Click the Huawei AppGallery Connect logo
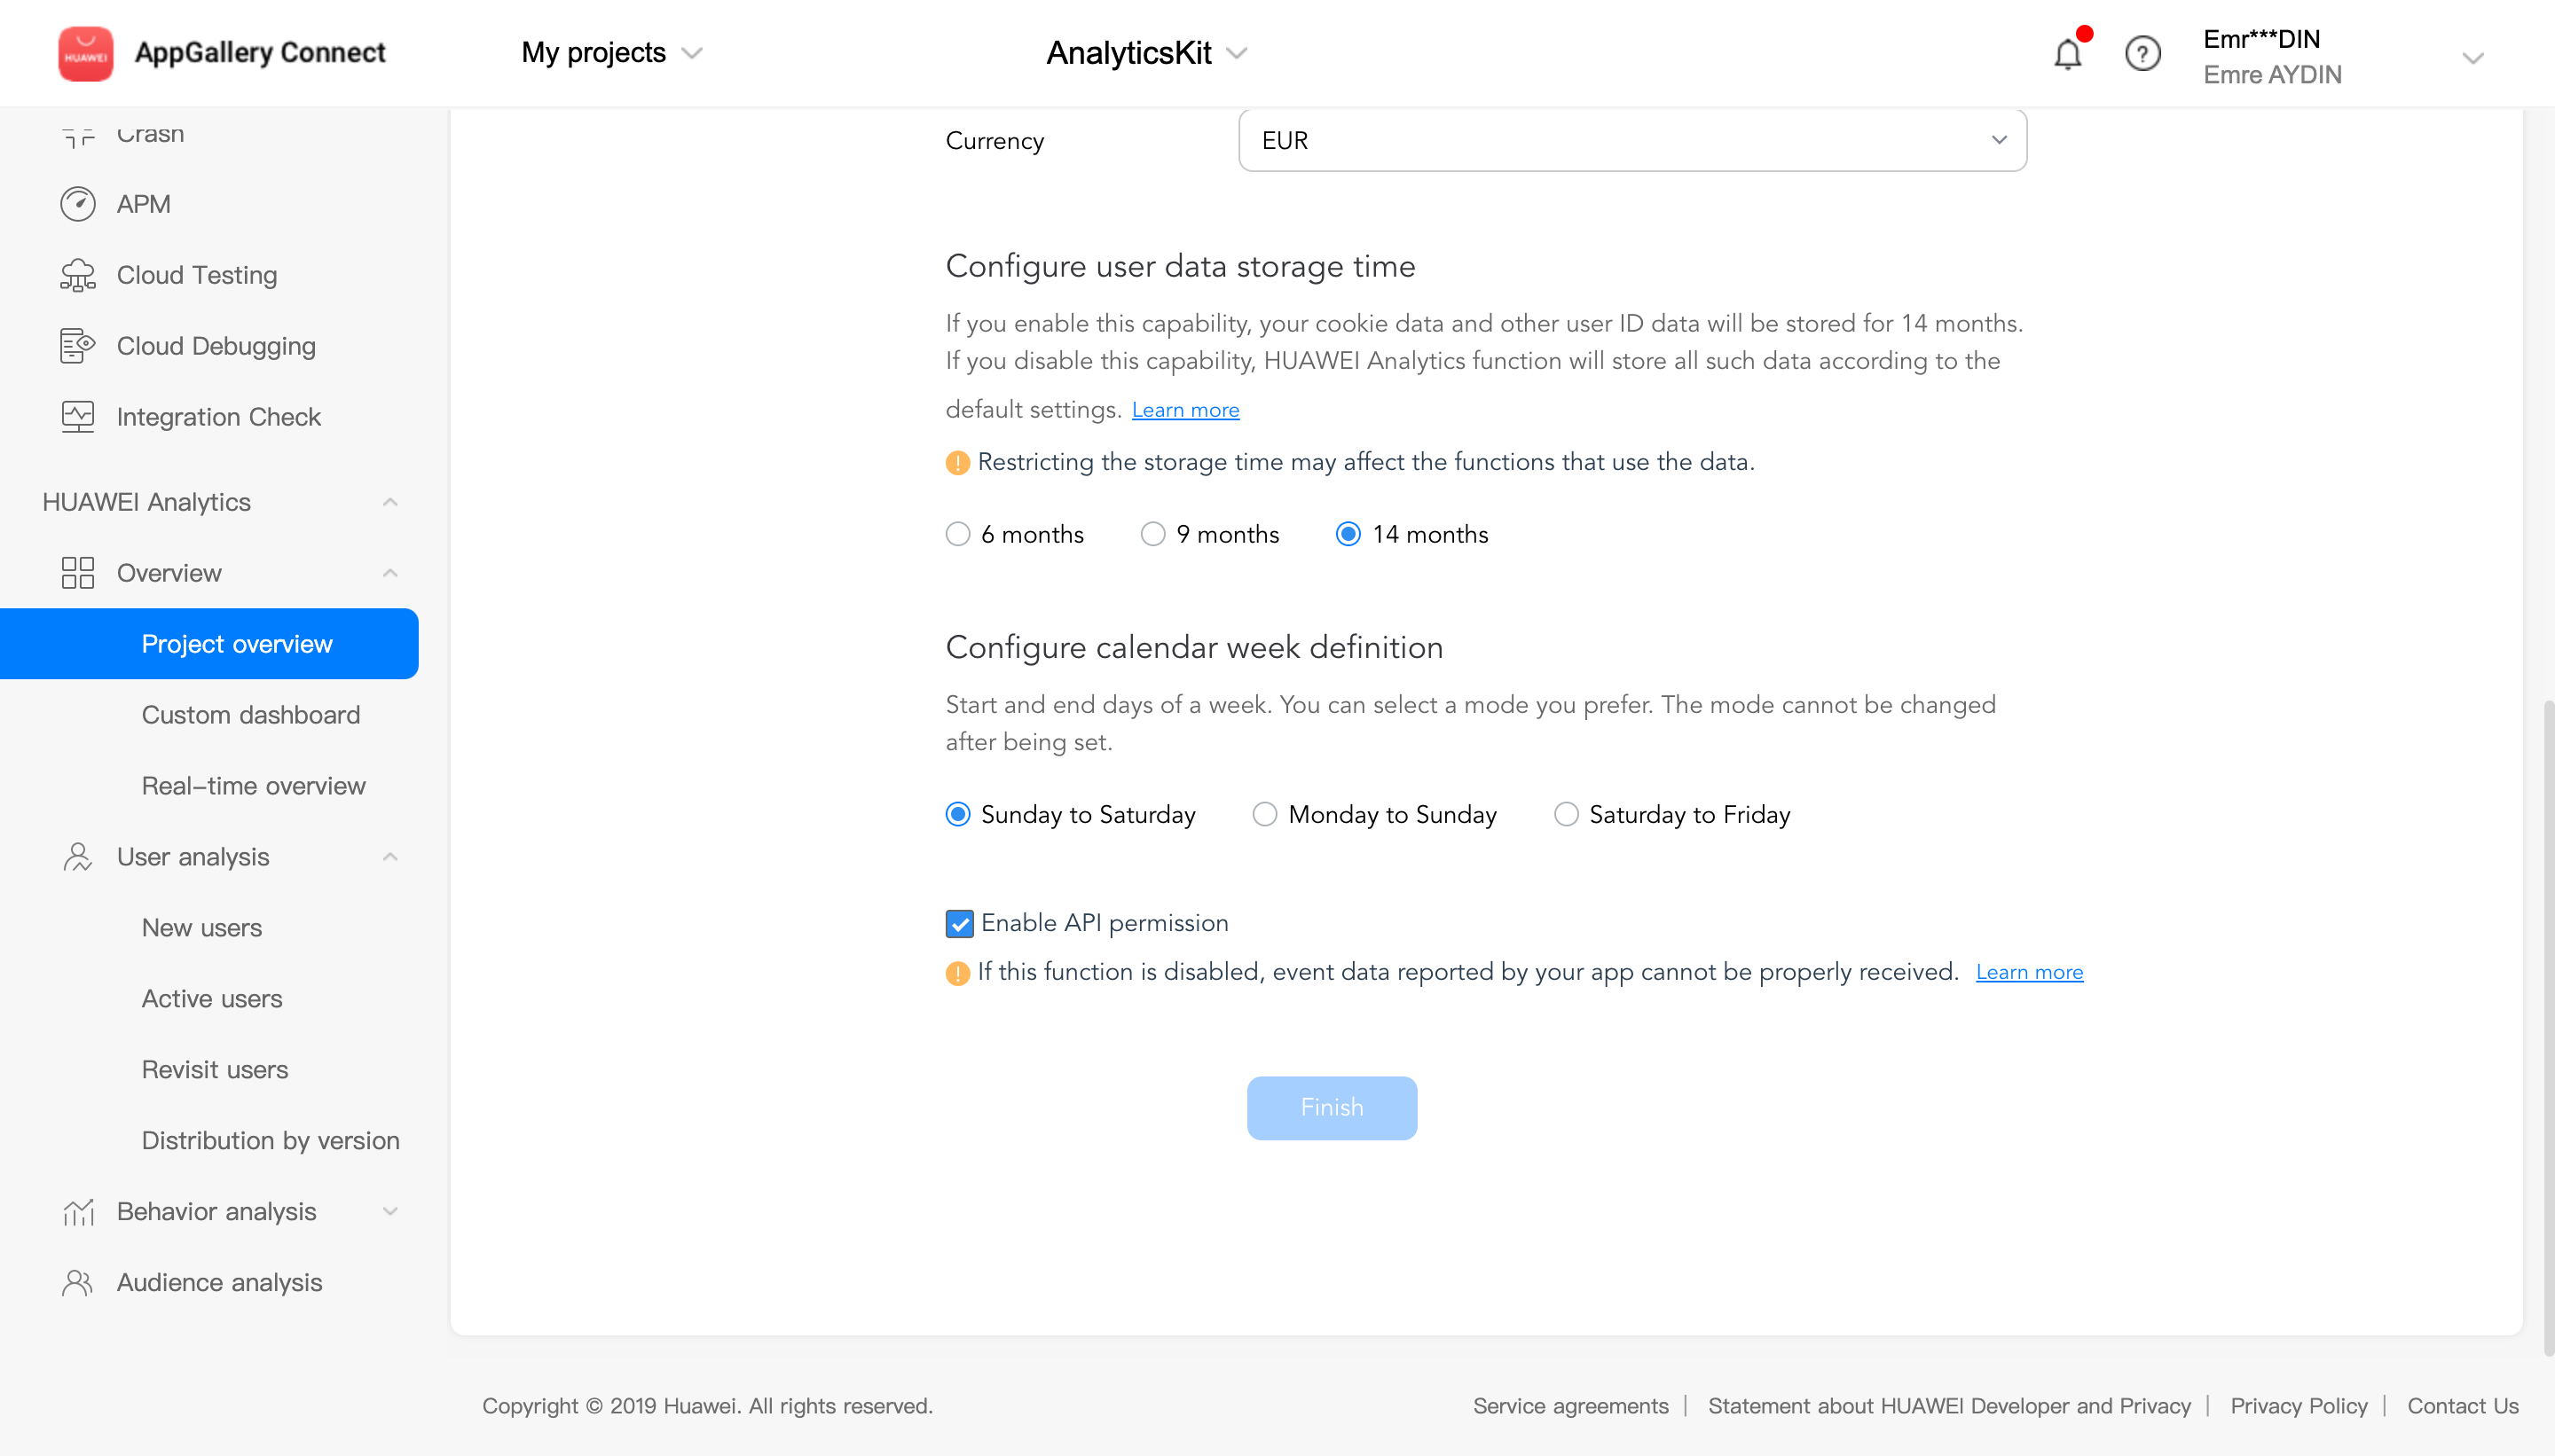 85,53
